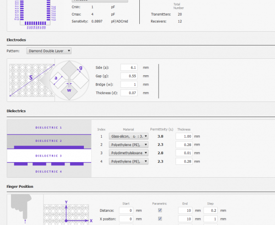275x225 pixels.
Task: Open Dielectric 2 Polyethylene material dropdown
Action: point(128,145)
